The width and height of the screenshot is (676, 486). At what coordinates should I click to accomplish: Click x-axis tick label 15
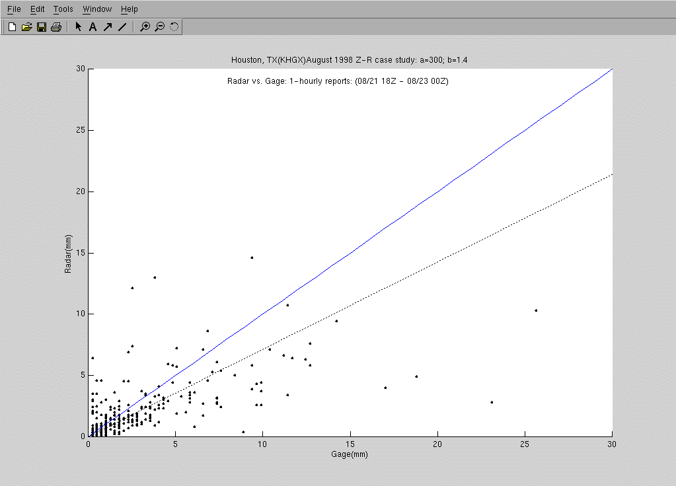(x=350, y=444)
